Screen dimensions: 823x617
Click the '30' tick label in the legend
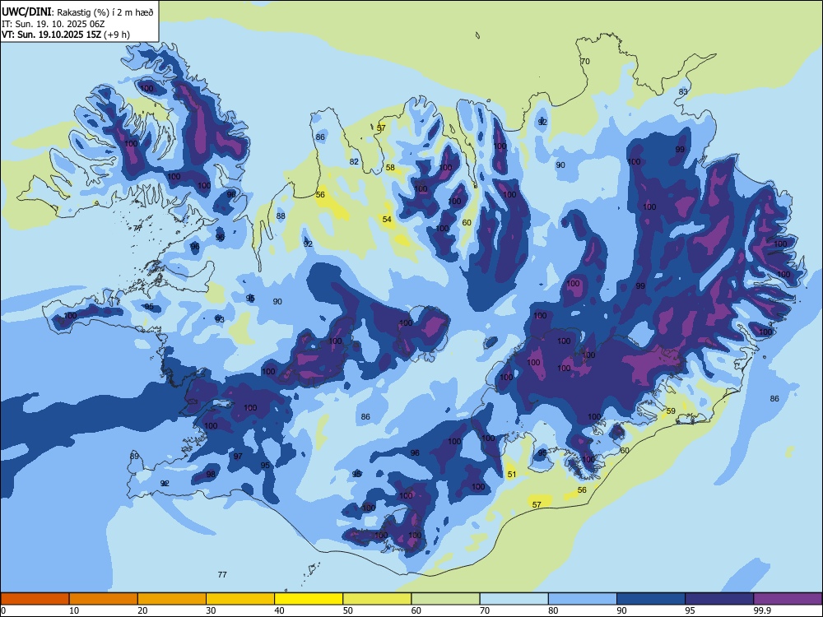pos(211,610)
